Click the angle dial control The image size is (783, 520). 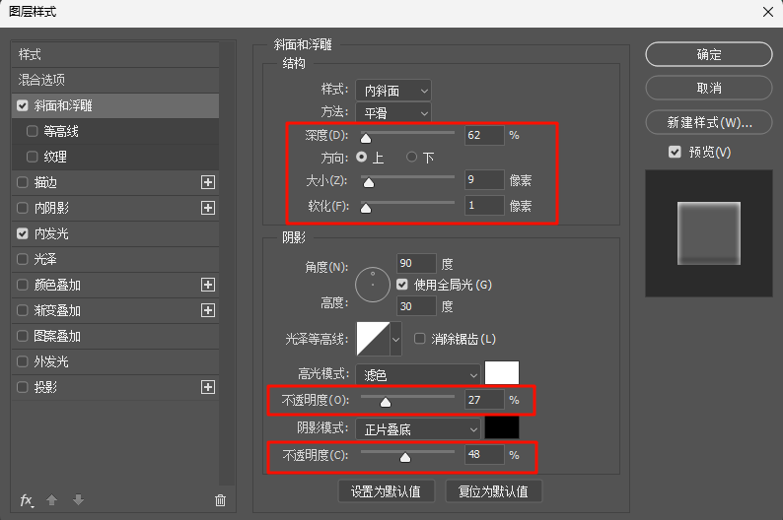point(373,285)
